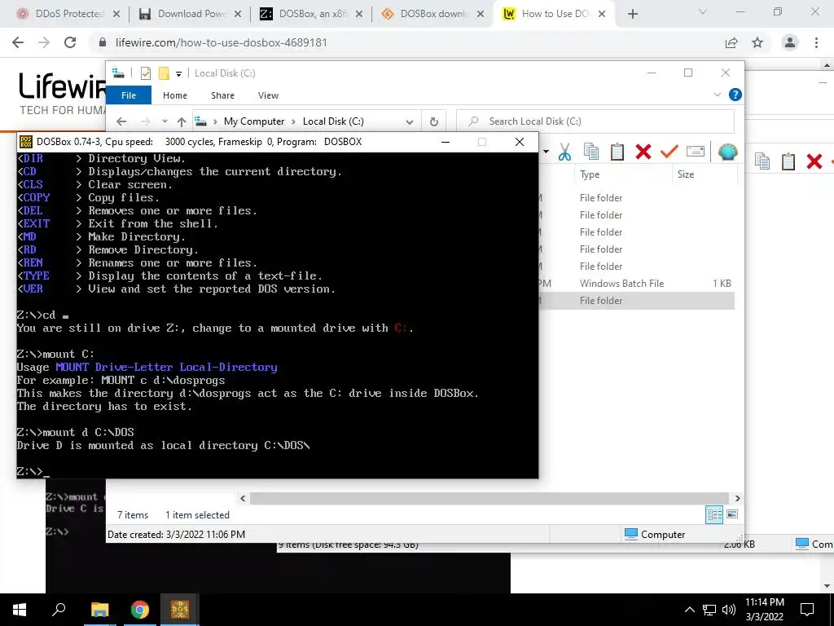Viewport: 834px width, 626px height.
Task: Expand the quick access toolbar customize dropdown
Action: (x=178, y=74)
